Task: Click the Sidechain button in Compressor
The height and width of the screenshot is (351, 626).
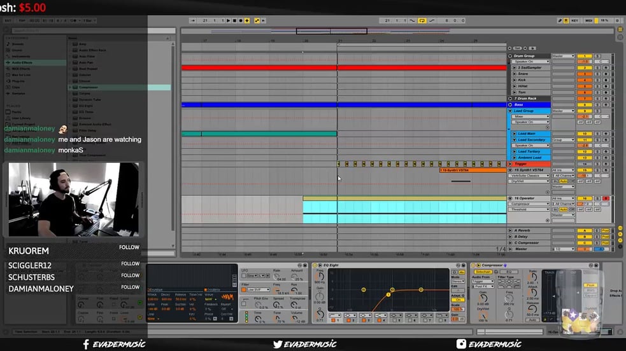Action: coord(483,272)
